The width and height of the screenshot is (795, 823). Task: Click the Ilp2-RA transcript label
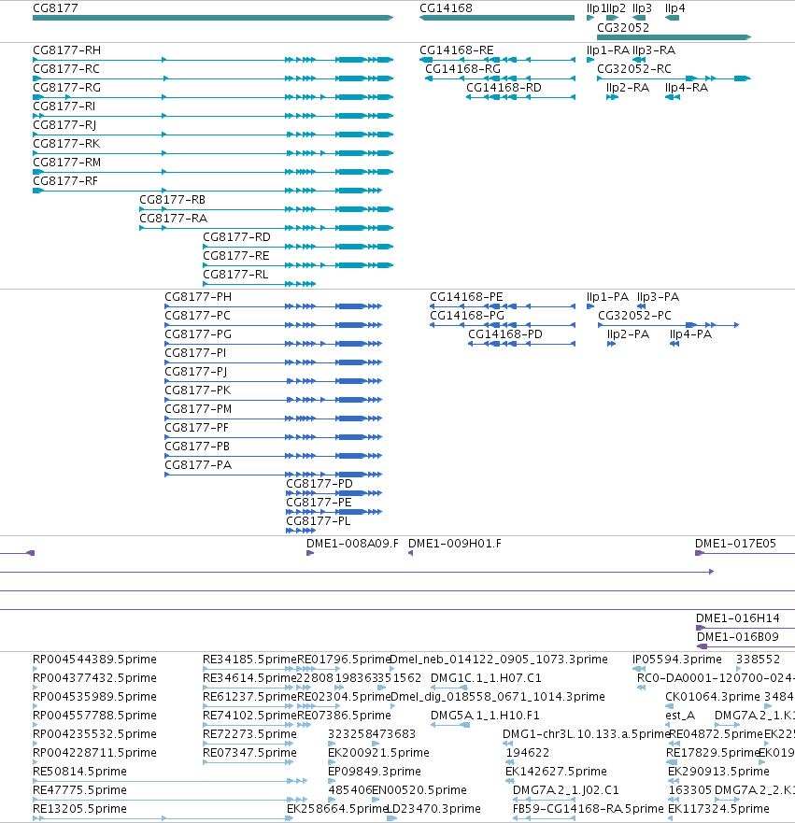click(628, 88)
